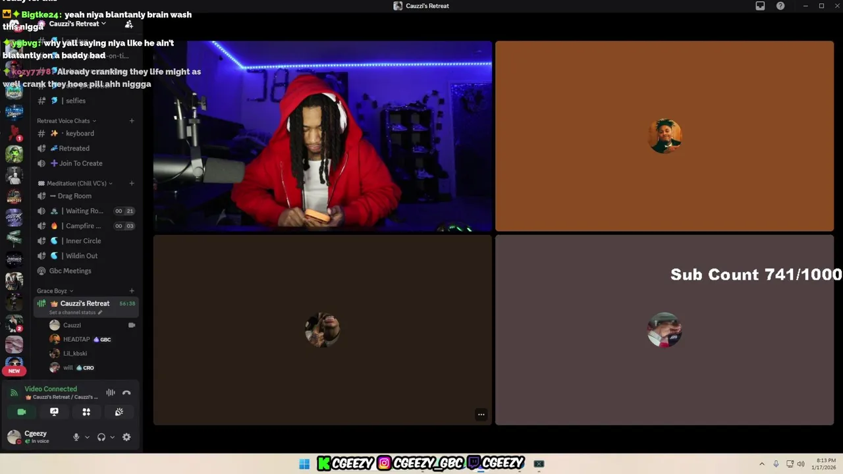The image size is (843, 474).
Task: Join the Retreated voice channel
Action: point(87,149)
